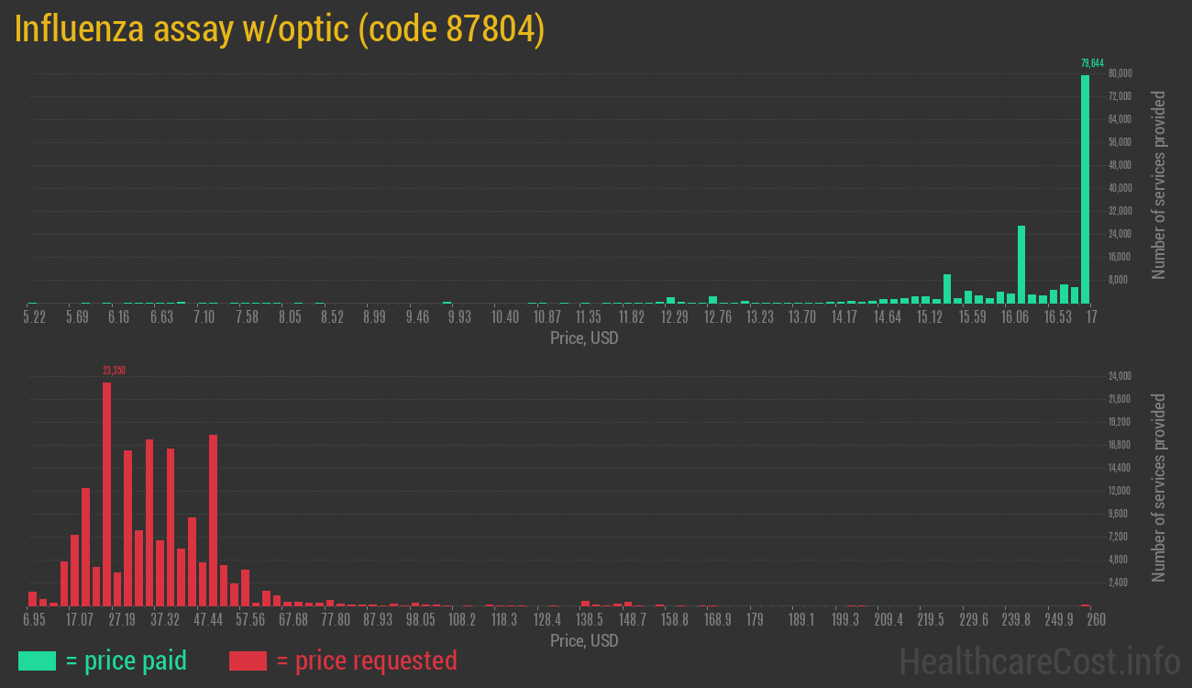The image size is (1192, 688).
Task: Click the 24,000 tick on the red chart
Action: 1120,376
